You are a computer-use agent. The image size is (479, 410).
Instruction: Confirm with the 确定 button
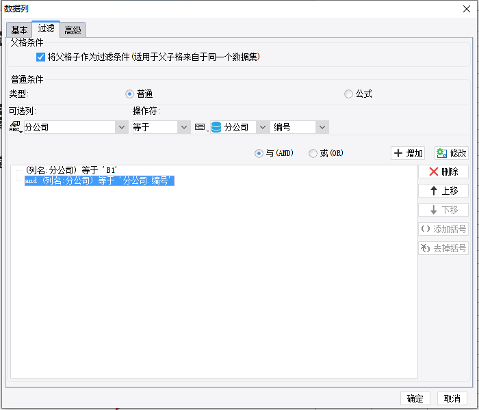pos(415,398)
